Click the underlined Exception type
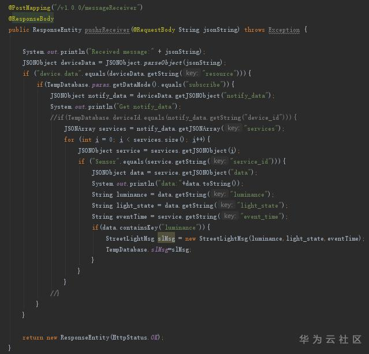369x354 pixels. click(x=284, y=30)
